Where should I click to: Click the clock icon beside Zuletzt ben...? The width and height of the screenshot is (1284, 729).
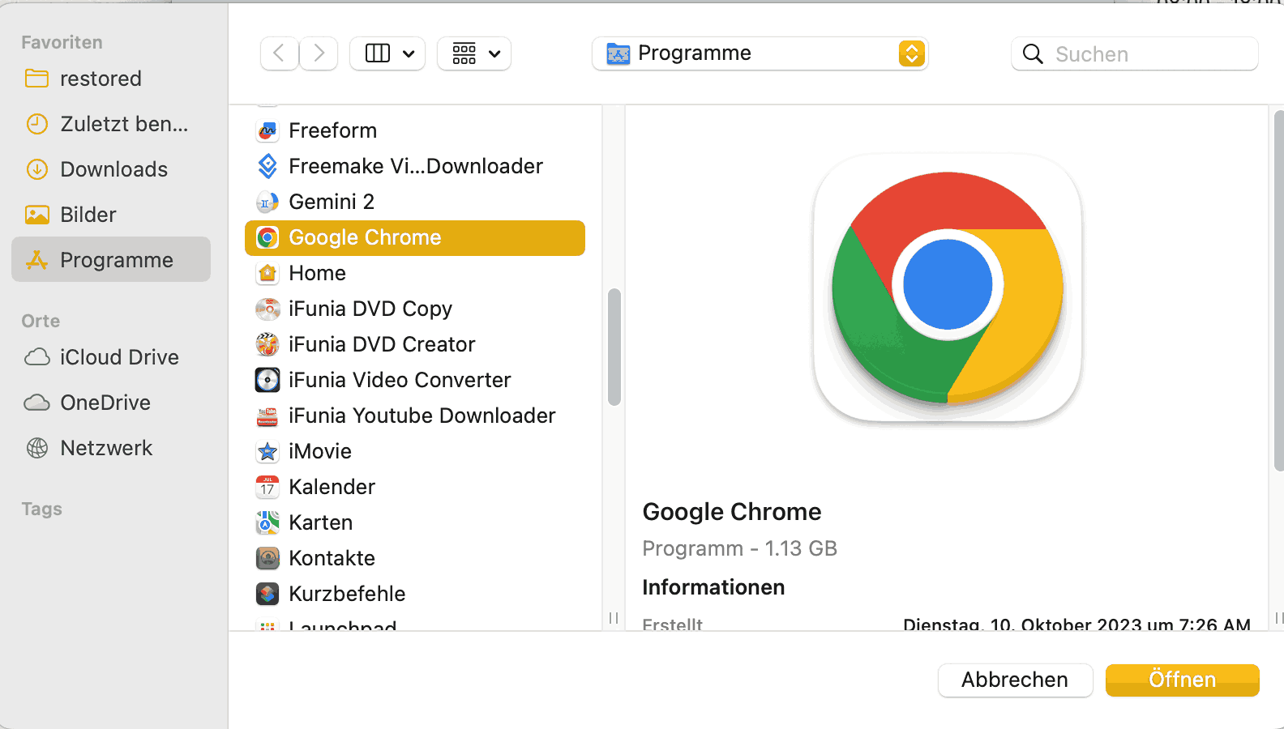pos(37,124)
